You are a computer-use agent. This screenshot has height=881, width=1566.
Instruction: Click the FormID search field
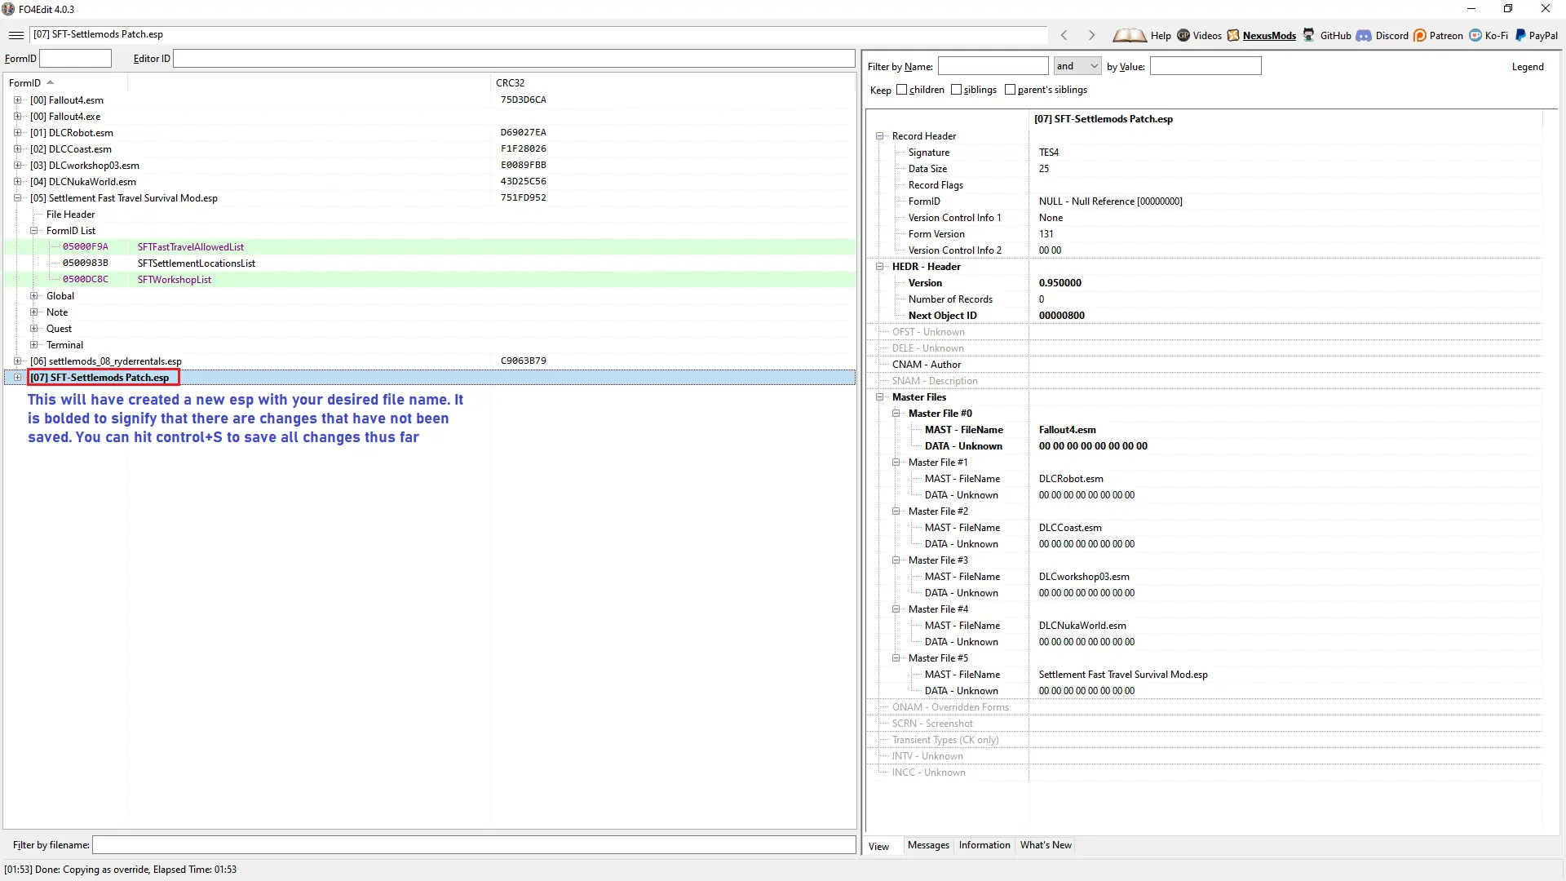coord(75,59)
